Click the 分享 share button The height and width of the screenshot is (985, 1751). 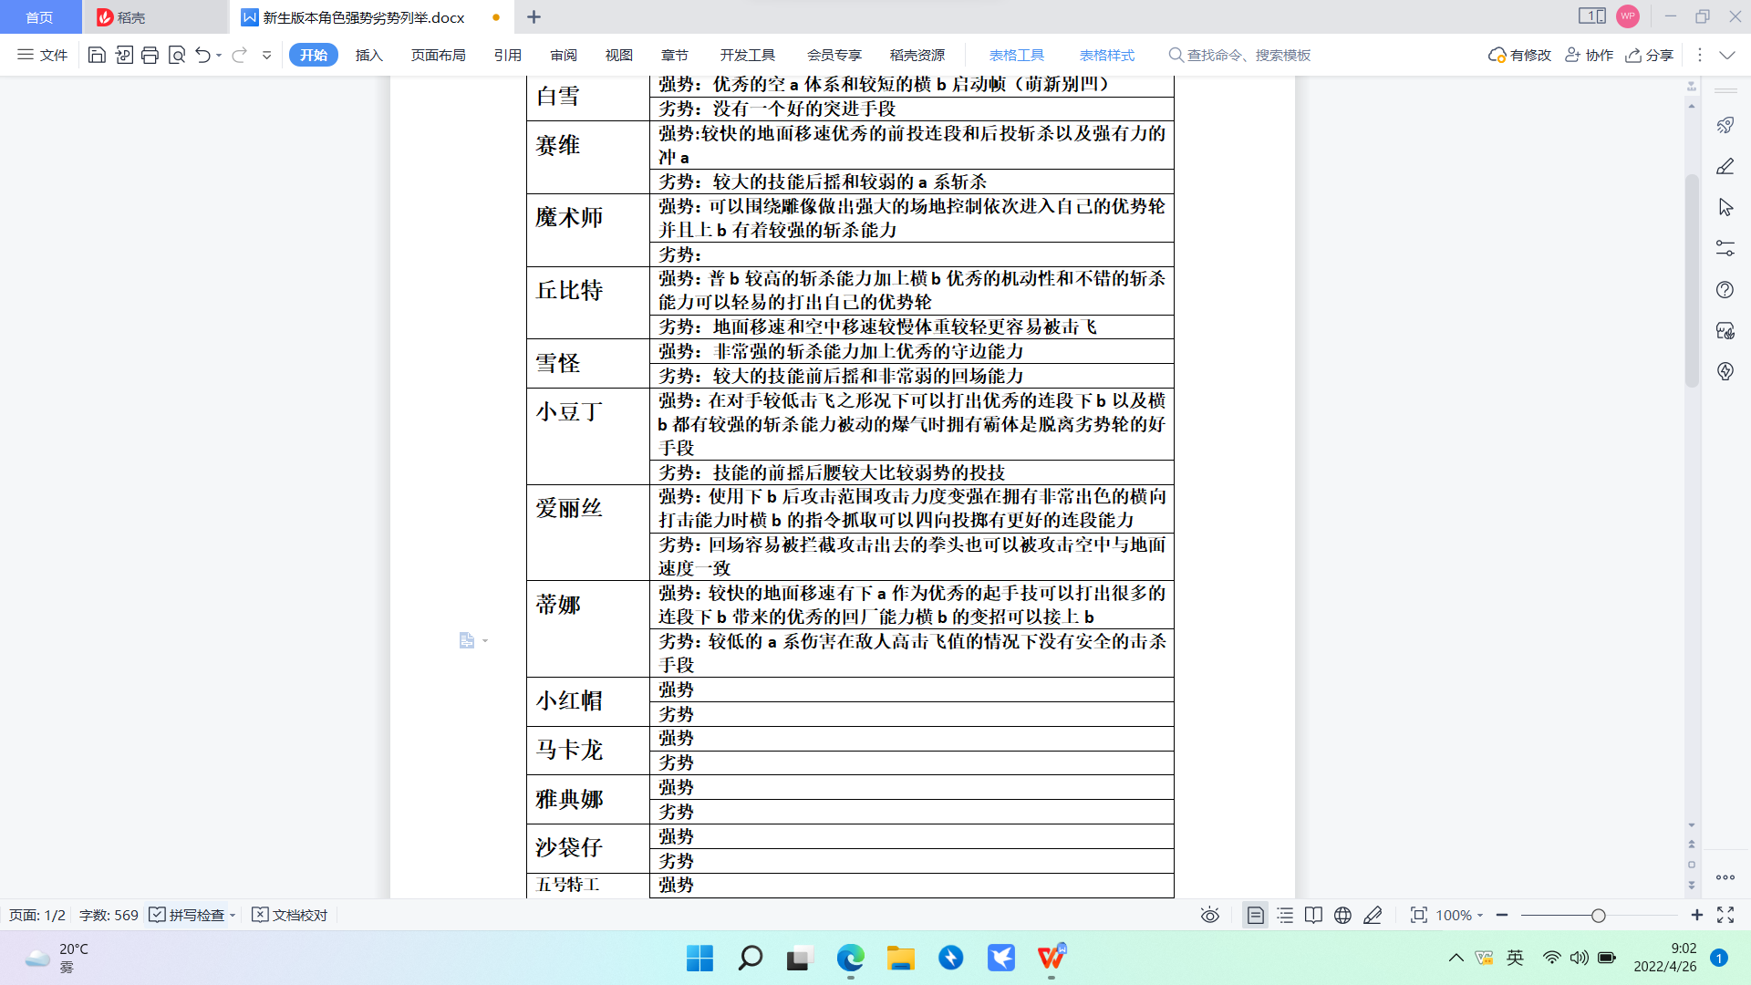pos(1649,55)
